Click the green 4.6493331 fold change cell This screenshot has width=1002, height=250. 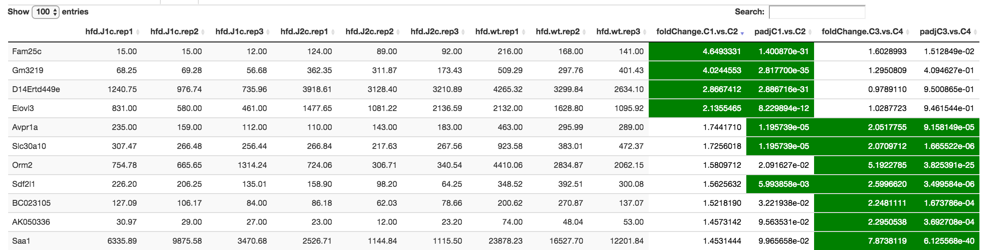click(698, 51)
